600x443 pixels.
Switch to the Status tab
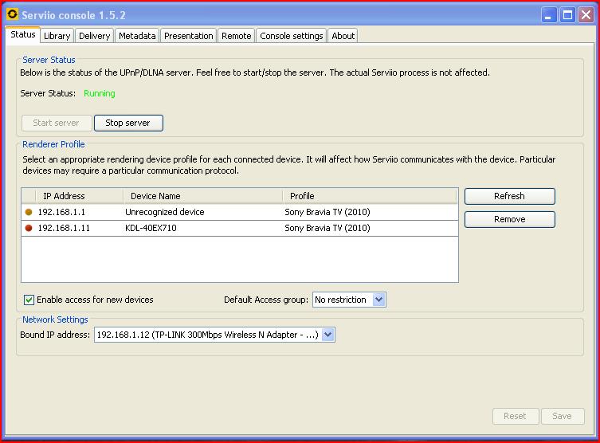coord(23,35)
